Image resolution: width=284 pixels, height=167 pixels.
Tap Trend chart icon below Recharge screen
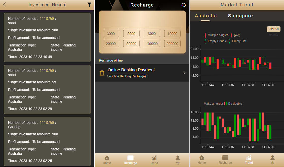pos(154,160)
